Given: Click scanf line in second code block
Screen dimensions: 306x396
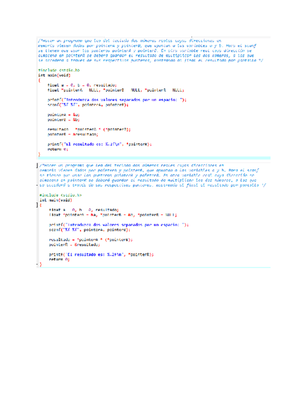Looking at the screenshot, I should (89, 230).
